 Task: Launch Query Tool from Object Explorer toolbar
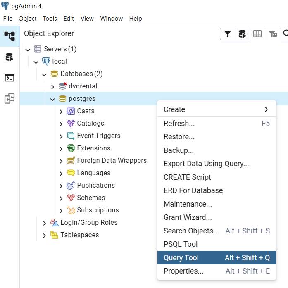coord(243,34)
